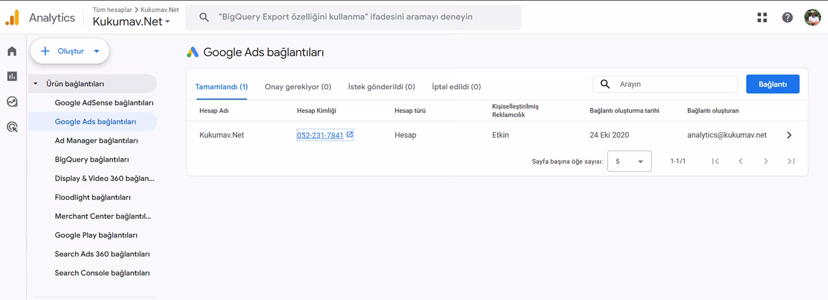
Task: Open the Google apps grid icon
Action: (762, 17)
